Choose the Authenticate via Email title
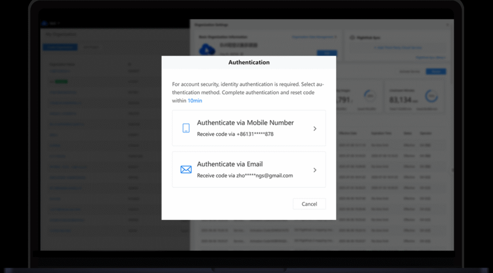Screen dimensions: 493x273 (x=230, y=164)
